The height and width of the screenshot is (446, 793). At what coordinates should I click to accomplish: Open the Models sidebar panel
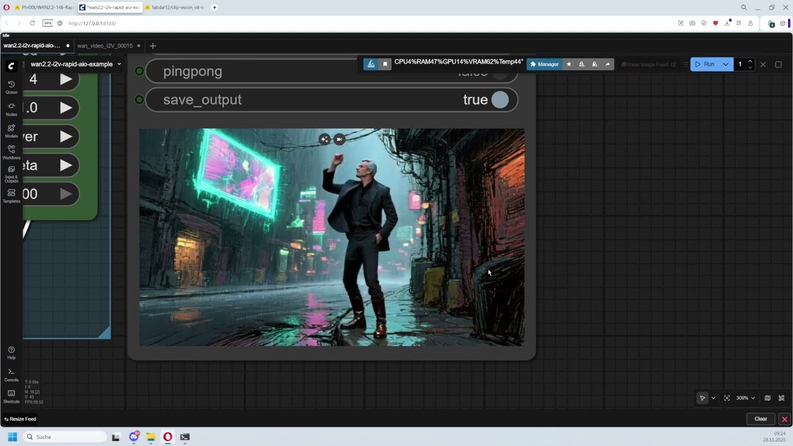11,131
